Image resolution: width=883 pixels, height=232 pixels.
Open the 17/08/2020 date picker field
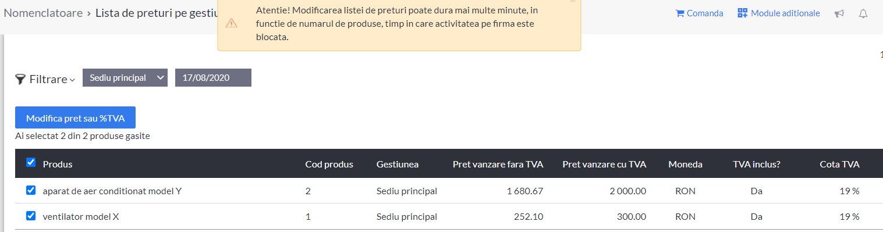pyautogui.click(x=213, y=78)
